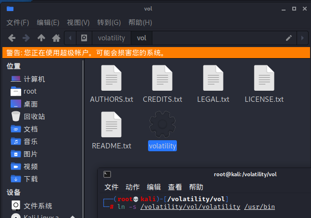The image size is (311, 218).
Task: Open 回收站 trash in the sidebar
Action: click(28, 117)
